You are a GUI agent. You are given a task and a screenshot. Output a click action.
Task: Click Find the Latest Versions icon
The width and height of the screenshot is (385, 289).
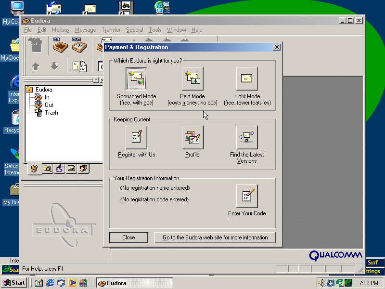pyautogui.click(x=247, y=138)
